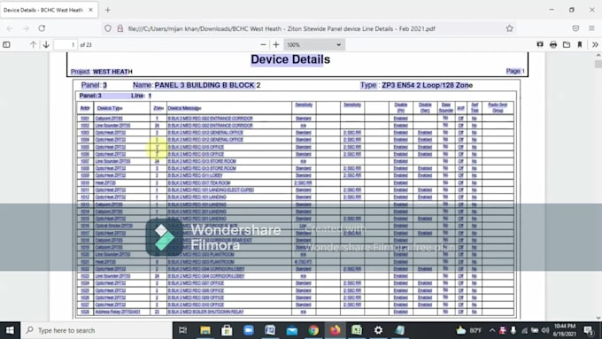
Task: Open the clock and date flyout
Action: 565,330
